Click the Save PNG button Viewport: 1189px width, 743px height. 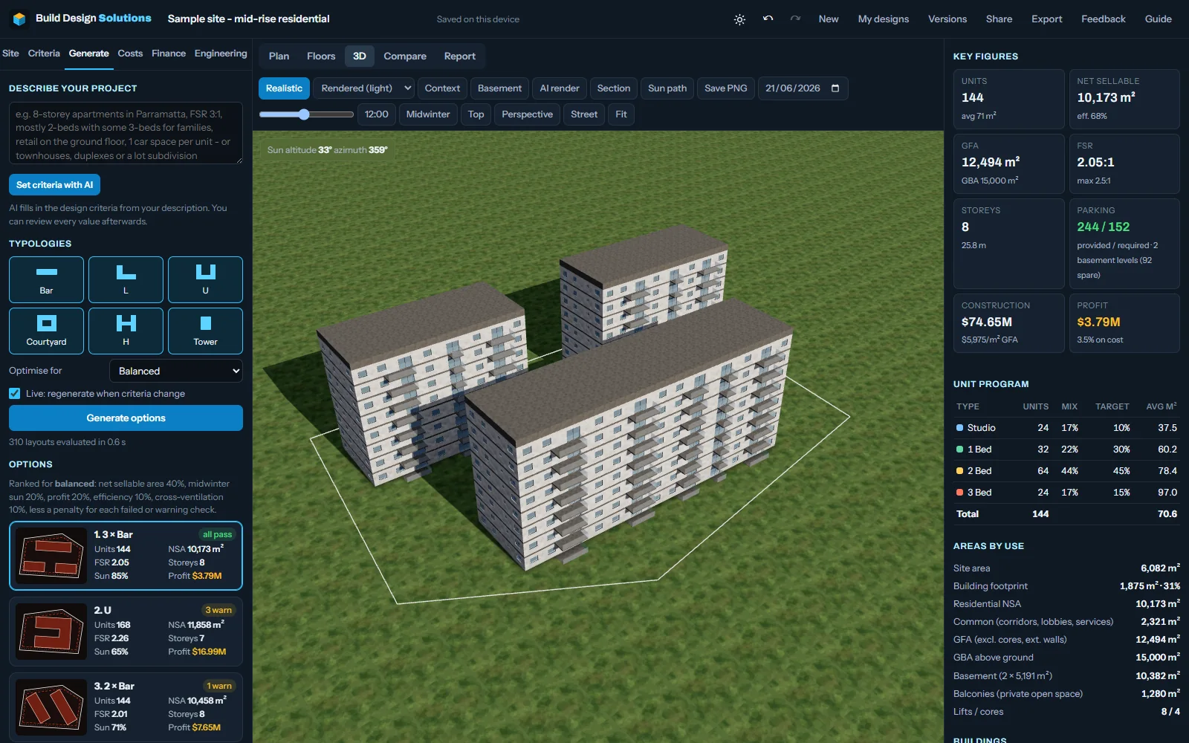click(x=725, y=88)
